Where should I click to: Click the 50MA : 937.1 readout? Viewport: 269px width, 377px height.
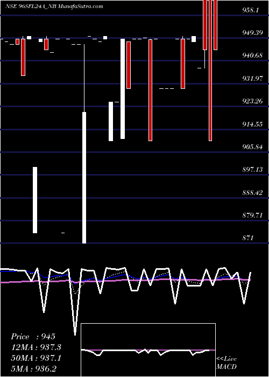click(36, 358)
